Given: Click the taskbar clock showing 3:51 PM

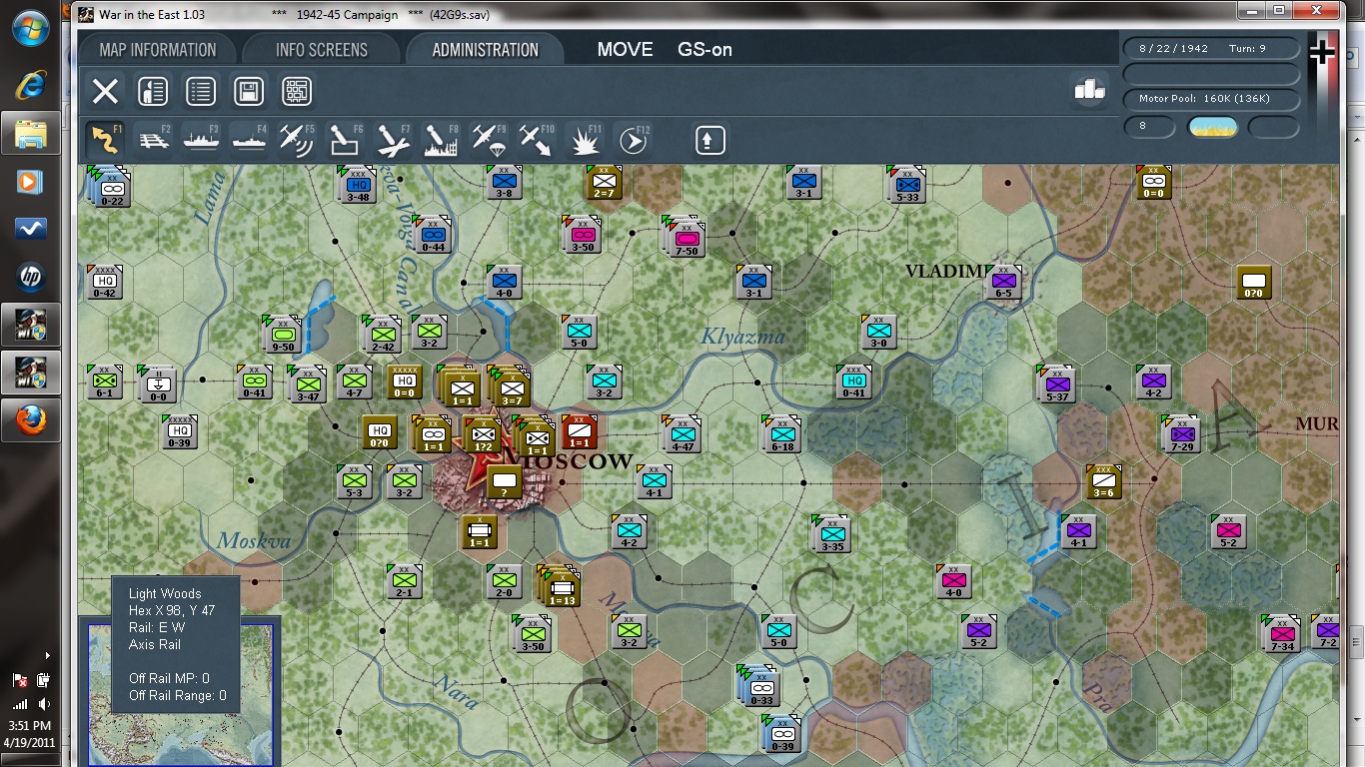Looking at the screenshot, I should (x=29, y=726).
